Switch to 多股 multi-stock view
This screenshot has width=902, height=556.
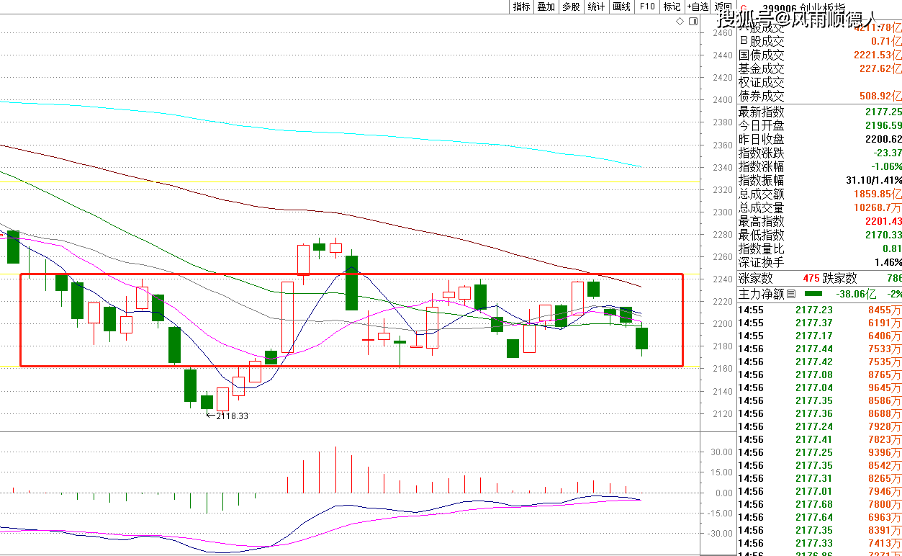pyautogui.click(x=571, y=6)
